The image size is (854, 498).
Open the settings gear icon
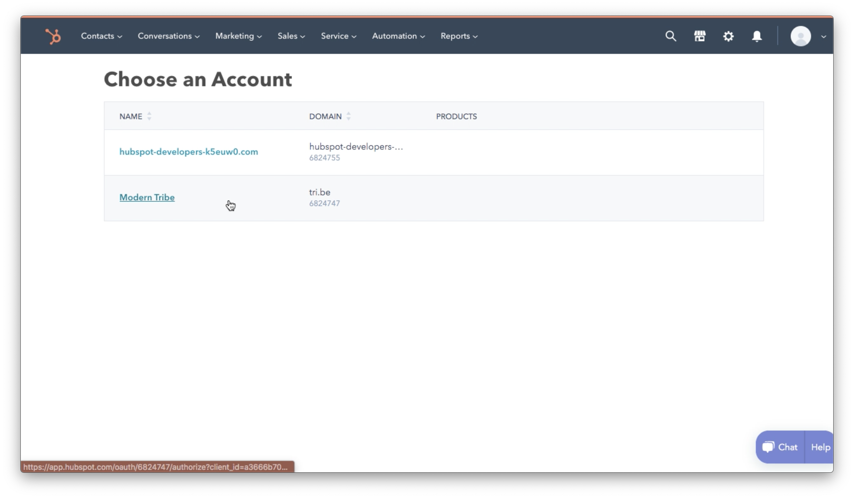[728, 36]
